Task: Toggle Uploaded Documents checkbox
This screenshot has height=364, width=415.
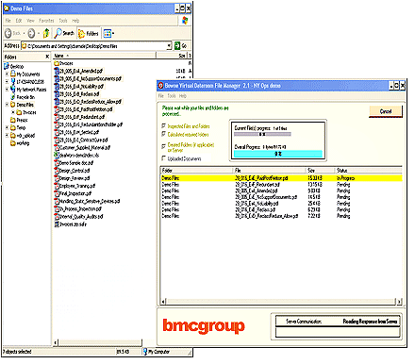Action: [x=163, y=158]
